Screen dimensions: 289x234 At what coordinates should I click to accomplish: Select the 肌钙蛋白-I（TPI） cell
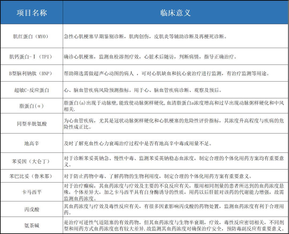click(x=32, y=57)
